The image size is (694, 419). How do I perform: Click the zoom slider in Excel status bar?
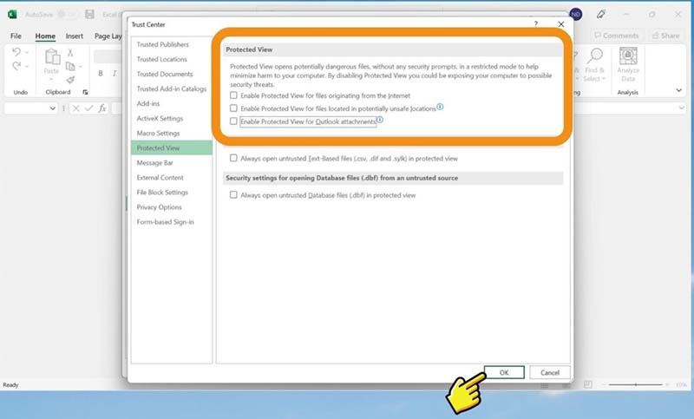pyautogui.click(x=636, y=384)
